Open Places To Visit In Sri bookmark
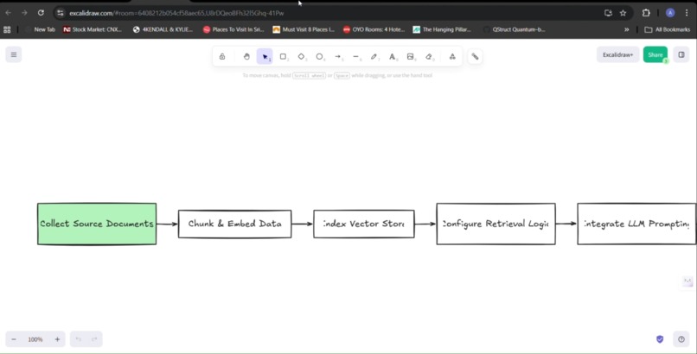 (233, 29)
